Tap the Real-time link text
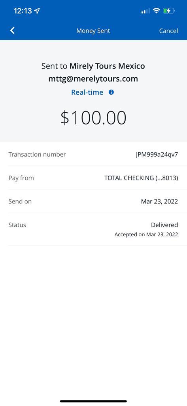 87,92
